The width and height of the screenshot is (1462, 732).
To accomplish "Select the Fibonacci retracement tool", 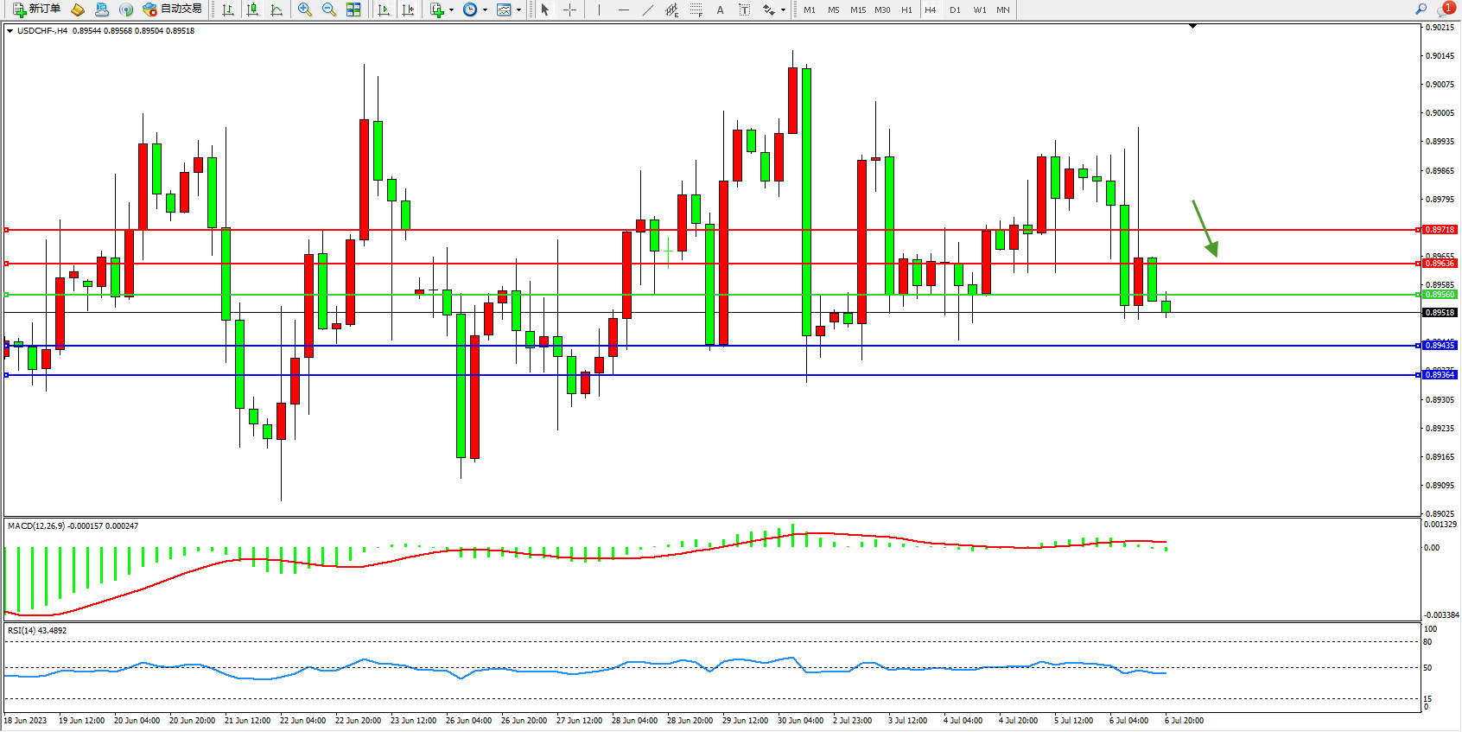I will coord(696,10).
